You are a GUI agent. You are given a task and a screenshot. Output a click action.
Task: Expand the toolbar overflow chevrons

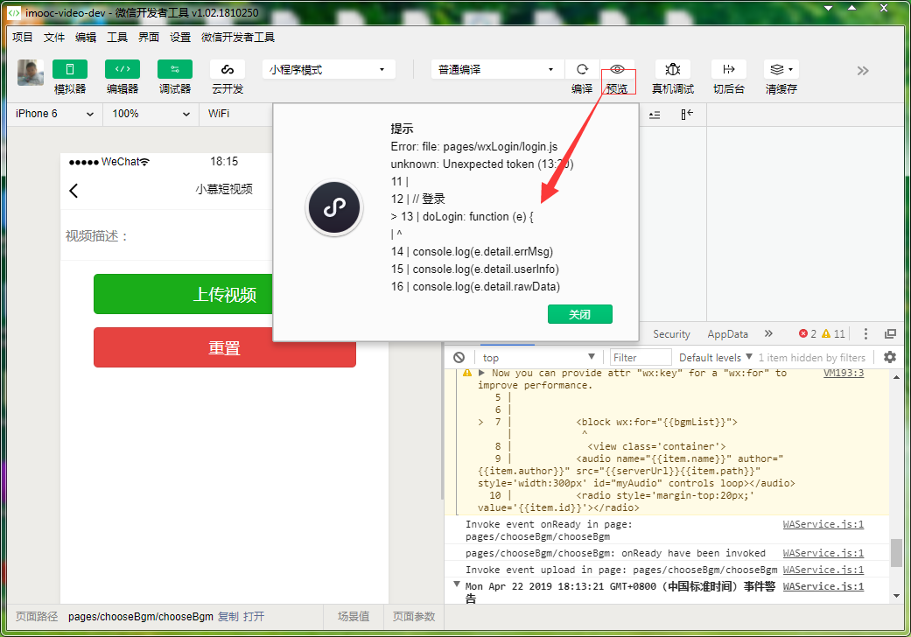click(x=863, y=71)
